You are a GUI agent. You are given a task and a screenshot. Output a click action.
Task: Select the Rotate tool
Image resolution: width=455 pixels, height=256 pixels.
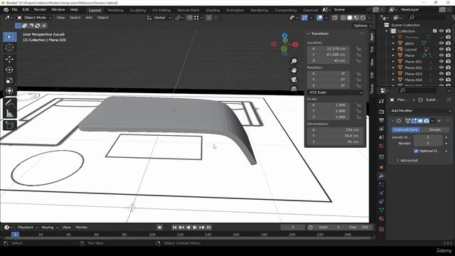click(9, 70)
